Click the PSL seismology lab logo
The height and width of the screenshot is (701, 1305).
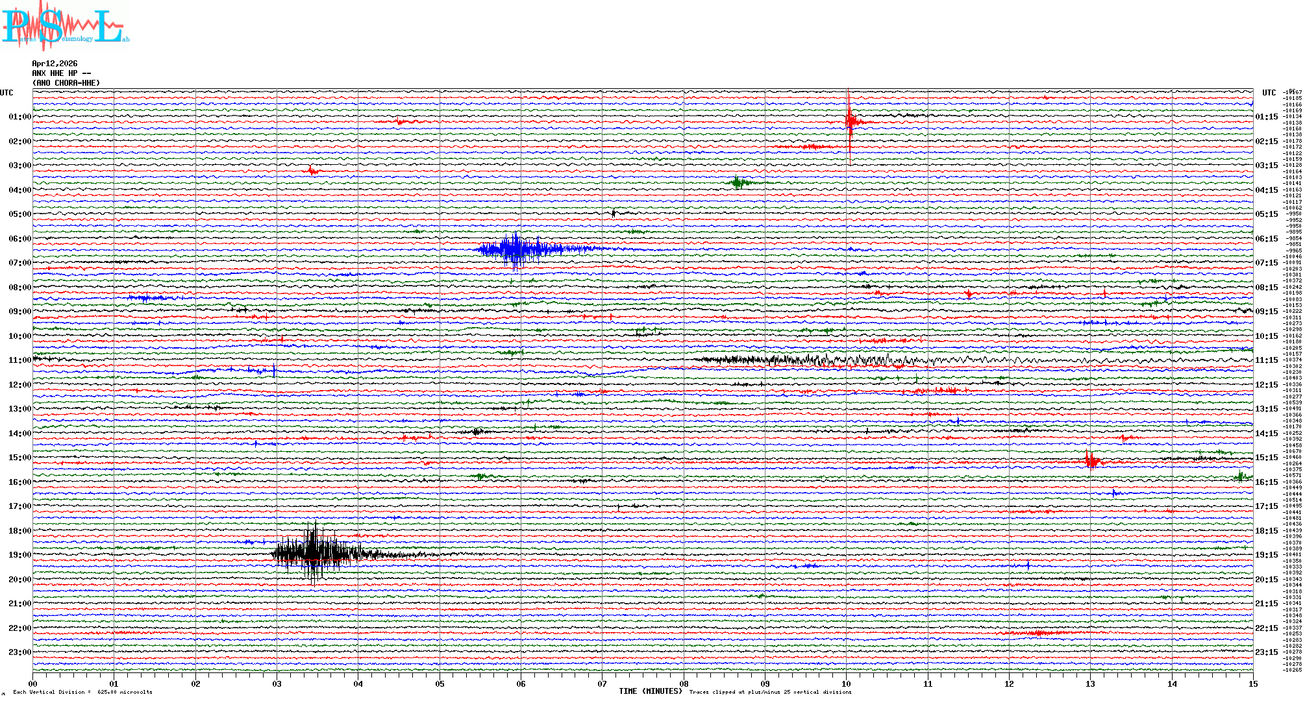[x=65, y=26]
